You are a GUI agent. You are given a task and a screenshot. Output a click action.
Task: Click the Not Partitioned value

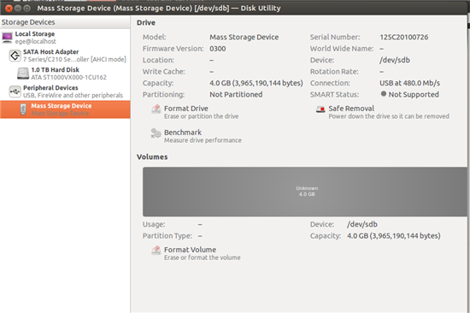point(236,95)
